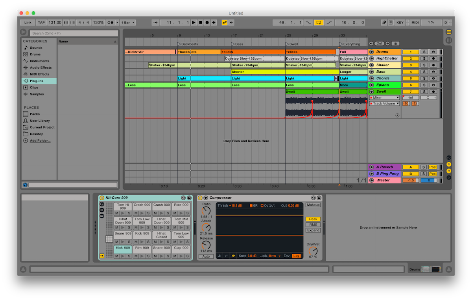
Task: Toggle the Follow playback button
Action: pos(155,22)
